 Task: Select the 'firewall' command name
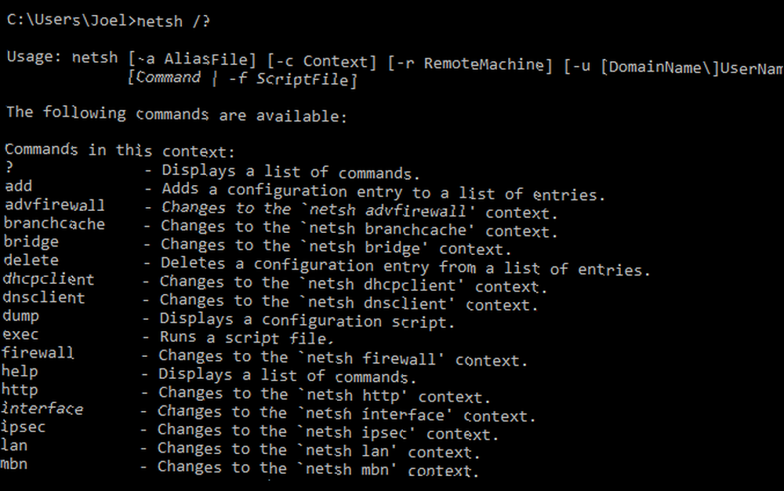coord(38,352)
